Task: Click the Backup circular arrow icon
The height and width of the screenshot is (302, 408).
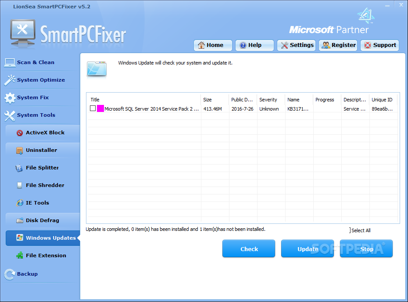Action: point(10,274)
